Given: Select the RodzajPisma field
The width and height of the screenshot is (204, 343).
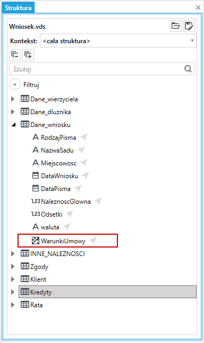Looking at the screenshot, I should [x=58, y=138].
